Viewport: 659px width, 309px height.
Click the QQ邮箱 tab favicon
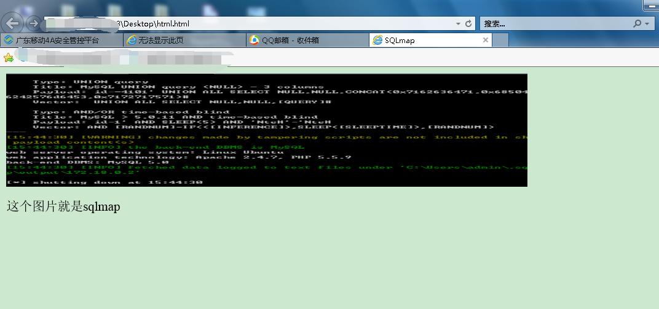(255, 40)
